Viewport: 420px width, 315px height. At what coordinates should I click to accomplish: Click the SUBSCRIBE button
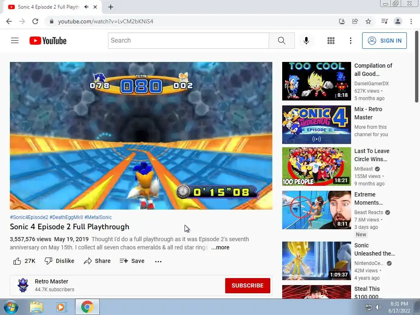(x=247, y=285)
